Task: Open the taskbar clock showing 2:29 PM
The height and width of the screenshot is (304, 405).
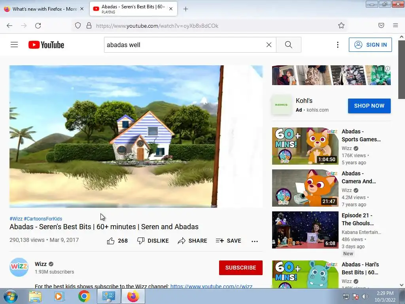Action: tap(385, 296)
